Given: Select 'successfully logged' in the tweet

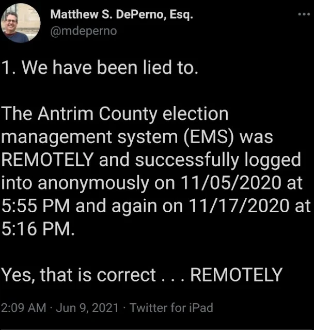Looking at the screenshot, I should coord(218,160).
